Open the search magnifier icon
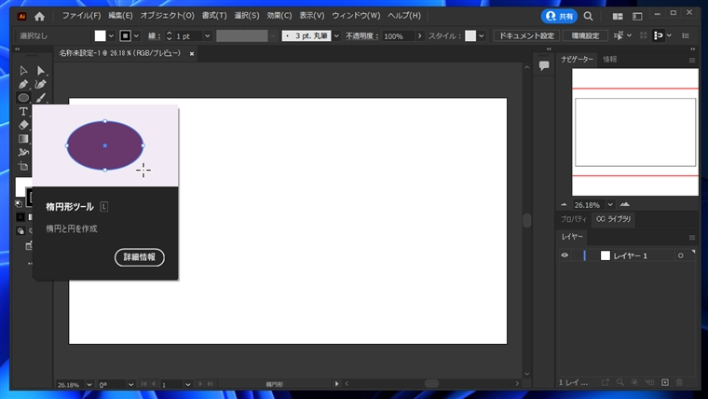This screenshot has height=399, width=708. pos(588,16)
